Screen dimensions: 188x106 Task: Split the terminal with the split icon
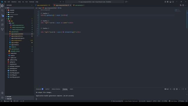pos(174,89)
